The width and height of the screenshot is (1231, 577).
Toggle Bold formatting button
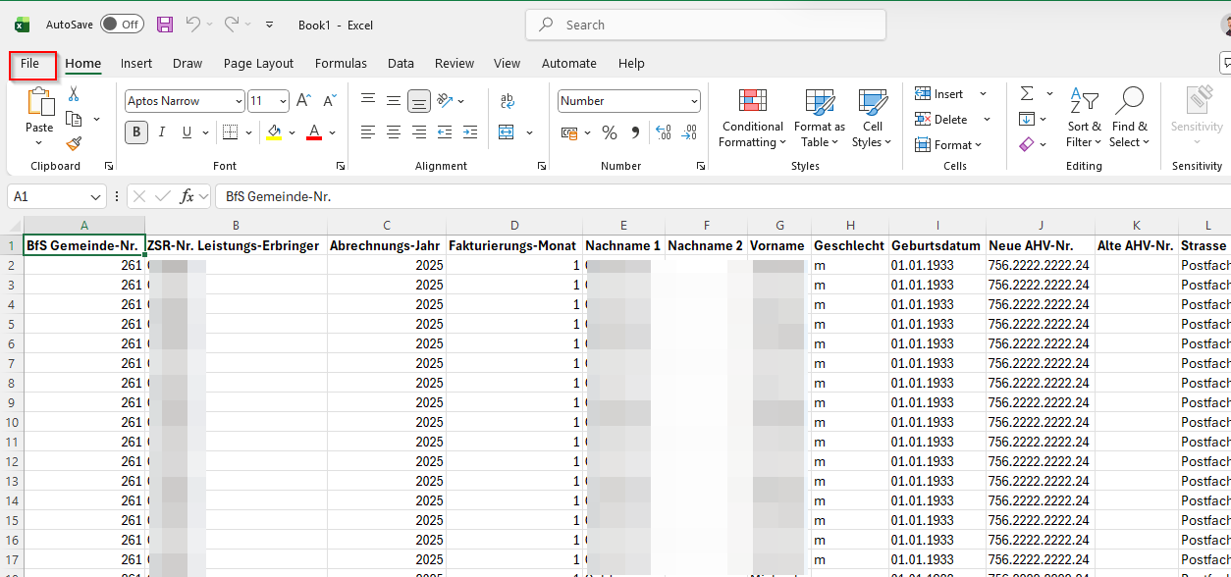point(135,132)
